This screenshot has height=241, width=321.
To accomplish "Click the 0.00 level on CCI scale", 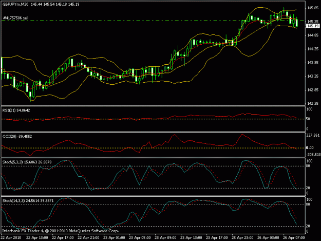I will 310,148.
